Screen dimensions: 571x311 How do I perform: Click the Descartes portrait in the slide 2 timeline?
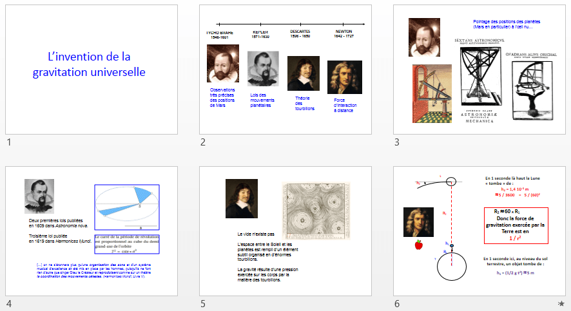coord(304,73)
